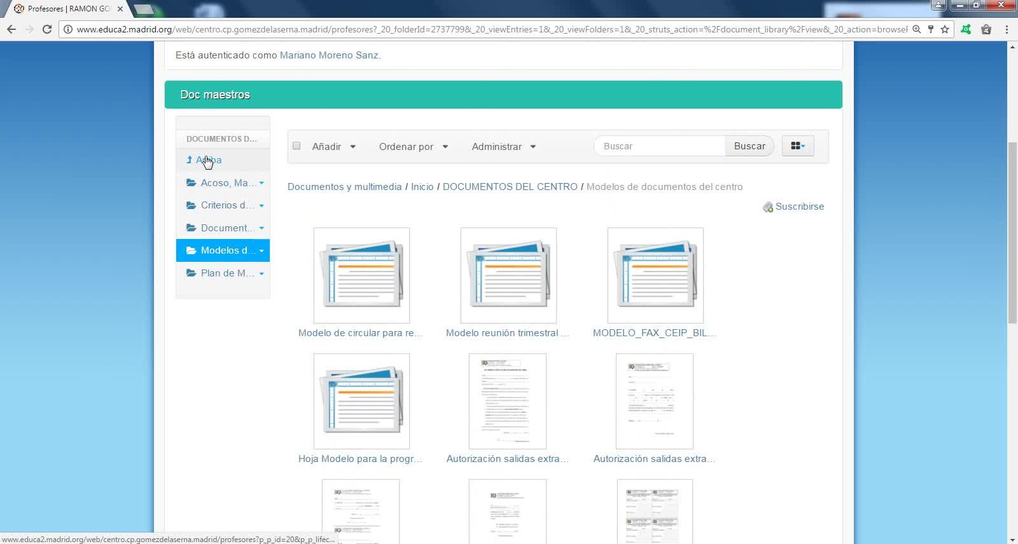Click the Criterios folder icon

191,205
